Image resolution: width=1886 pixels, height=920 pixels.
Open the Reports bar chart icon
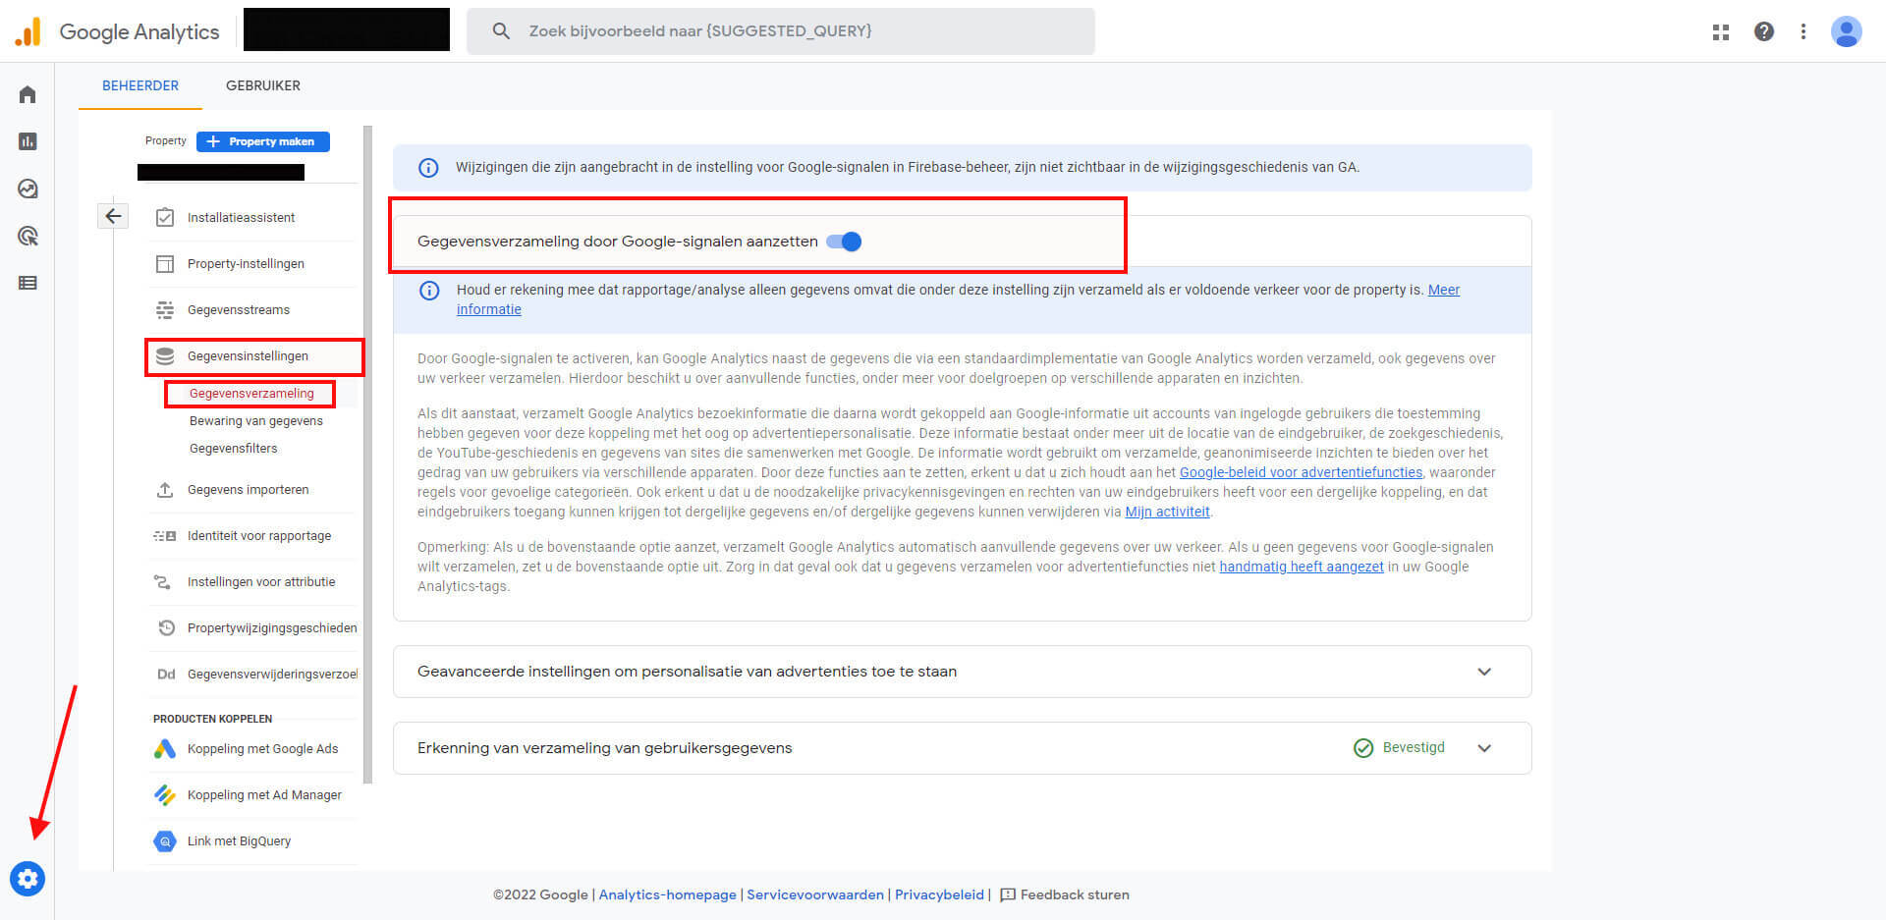tap(28, 141)
